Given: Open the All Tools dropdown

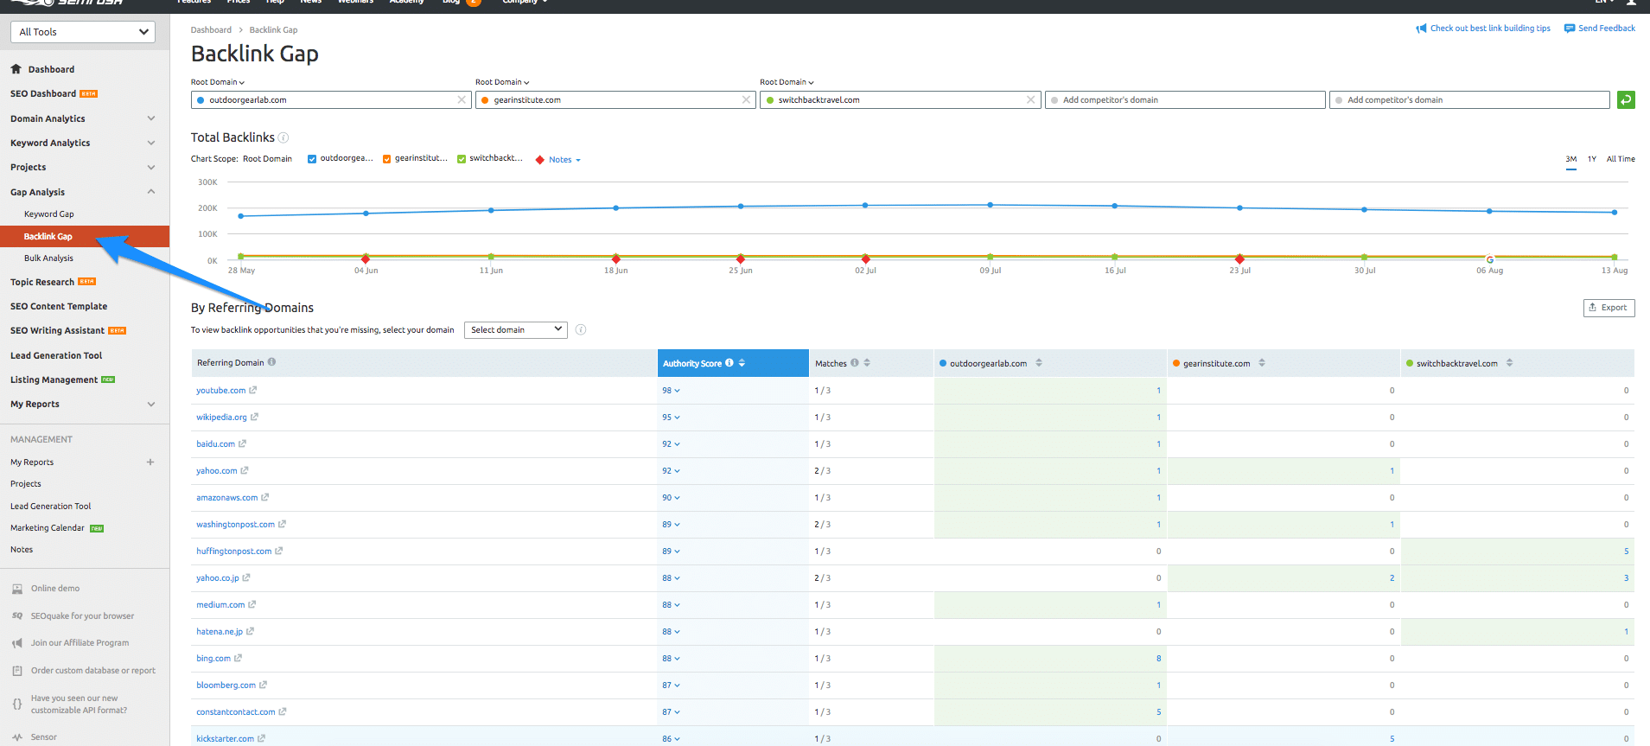Looking at the screenshot, I should (83, 32).
